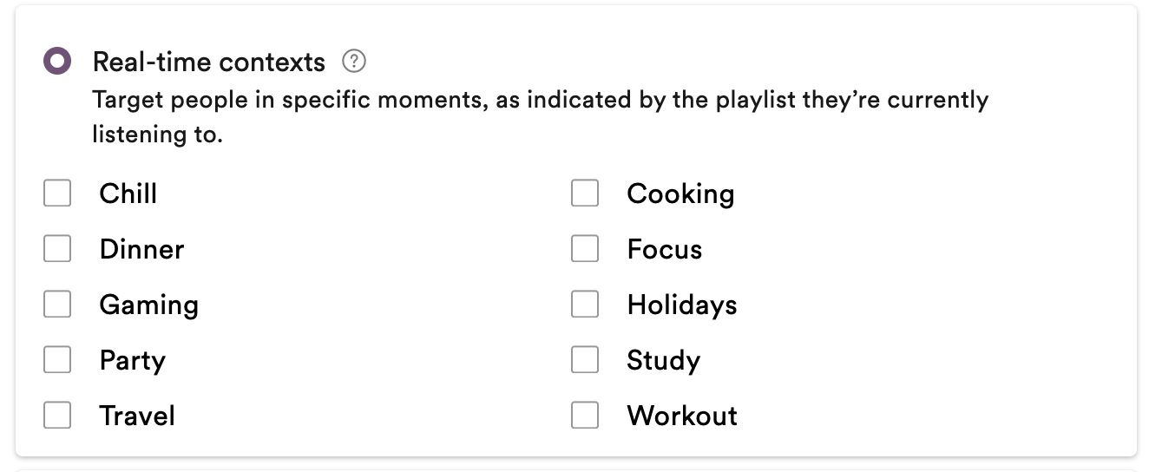This screenshot has height=472, width=1149.
Task: Click the 'Focus' label text
Action: tap(665, 249)
